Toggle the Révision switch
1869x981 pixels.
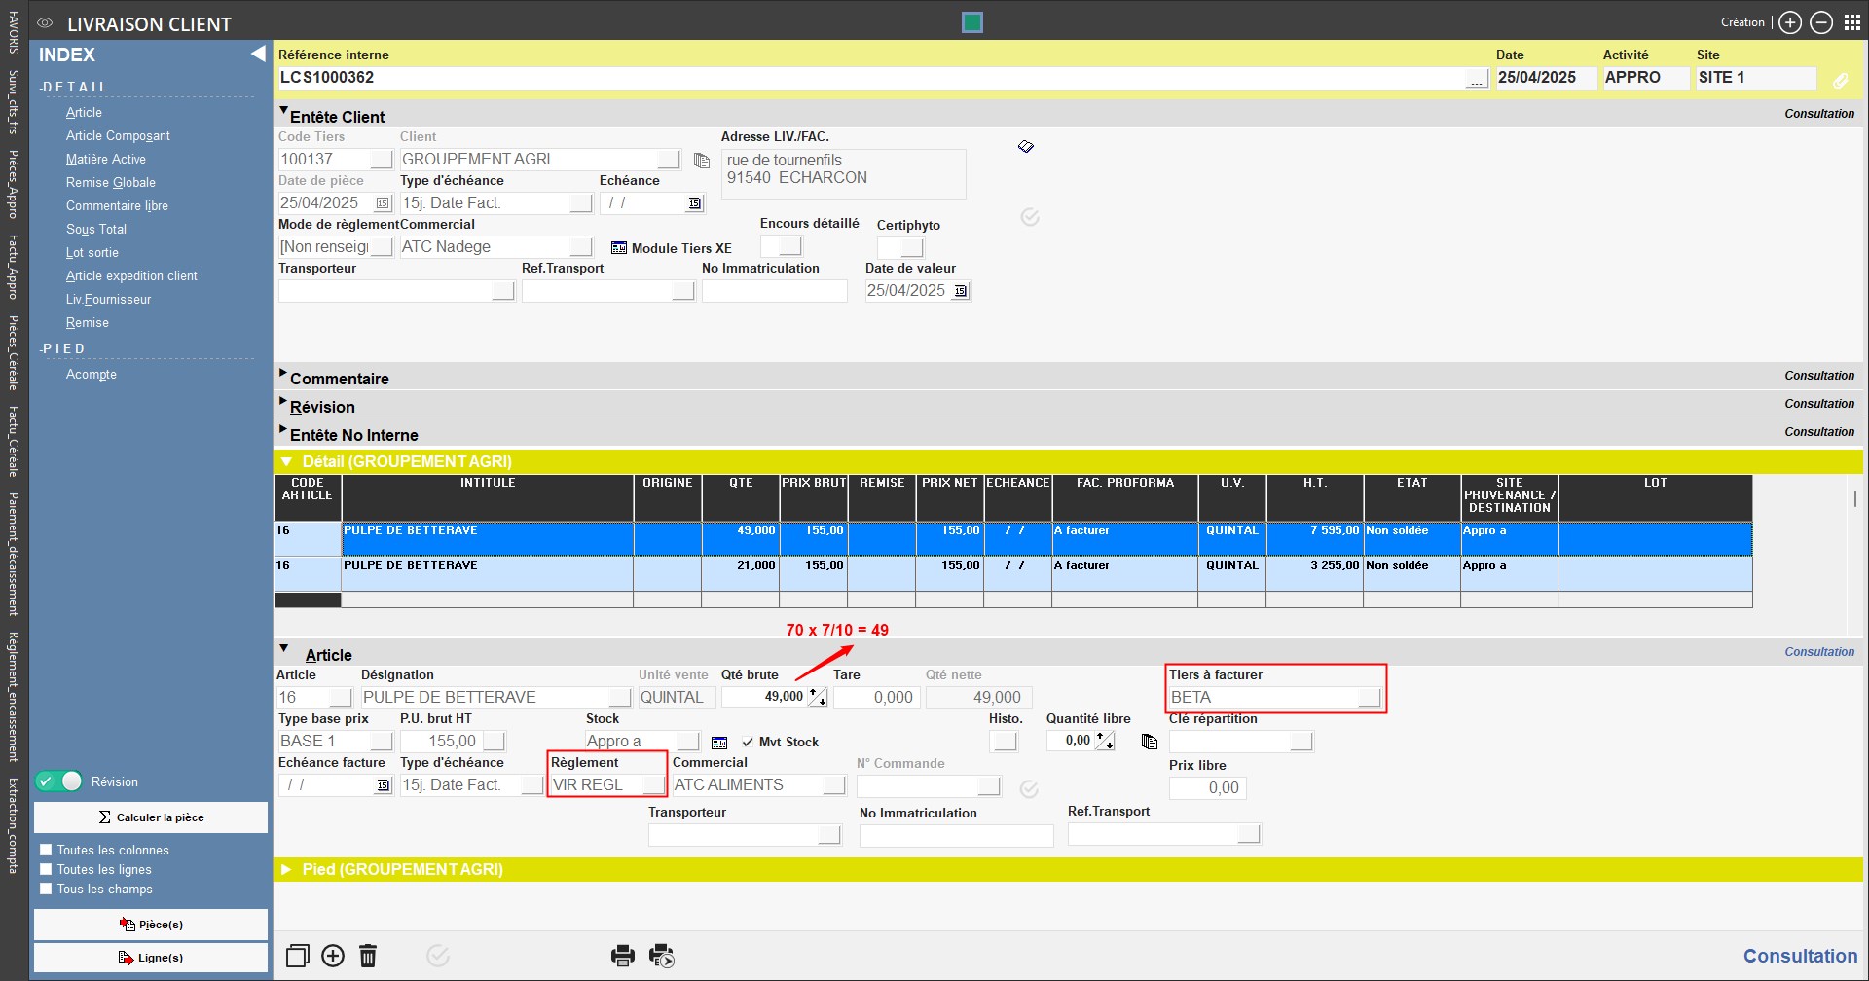pyautogui.click(x=59, y=781)
